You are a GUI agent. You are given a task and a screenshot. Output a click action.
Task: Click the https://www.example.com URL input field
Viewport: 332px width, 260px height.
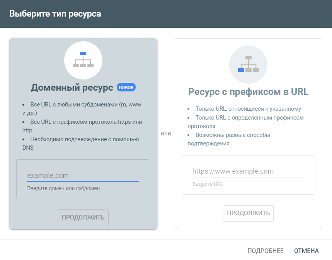point(248,171)
